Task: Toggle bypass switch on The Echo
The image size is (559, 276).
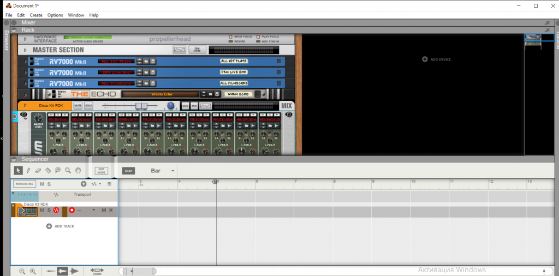Action: pos(54,94)
